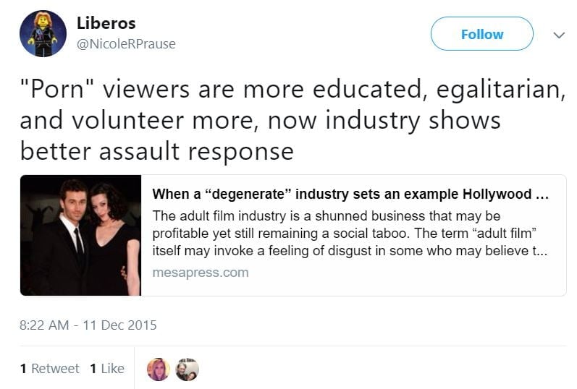Viewport: 577px width, 389px height.
Task: Click the Liberos display name
Action: coord(106,23)
